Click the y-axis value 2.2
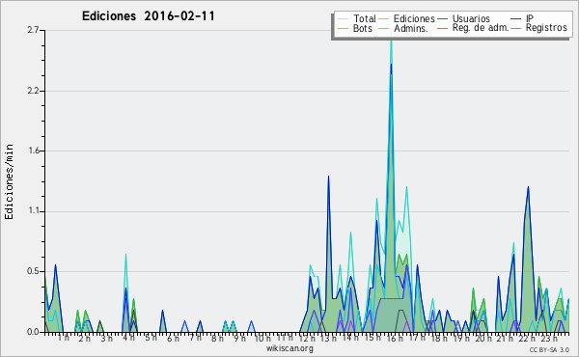This screenshot has width=579, height=357. pyautogui.click(x=33, y=91)
